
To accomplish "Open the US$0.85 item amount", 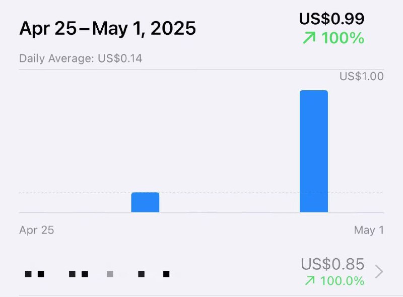I will pyautogui.click(x=332, y=264).
